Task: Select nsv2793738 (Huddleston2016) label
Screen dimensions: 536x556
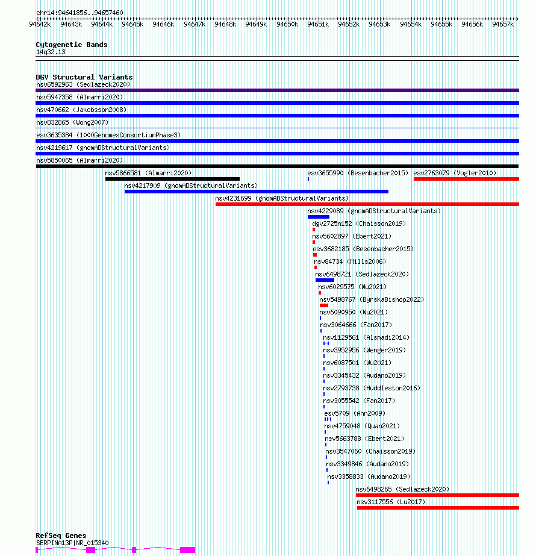Action: (372, 388)
